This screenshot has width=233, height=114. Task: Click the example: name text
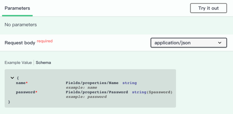[81, 87]
